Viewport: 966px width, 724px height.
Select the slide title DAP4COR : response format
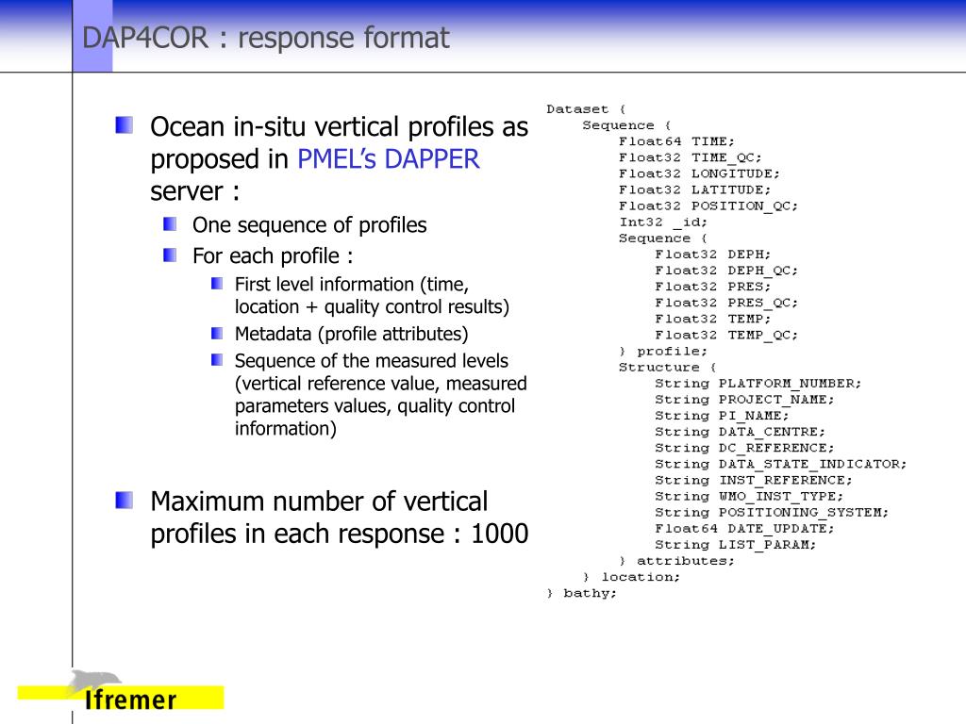265,38
